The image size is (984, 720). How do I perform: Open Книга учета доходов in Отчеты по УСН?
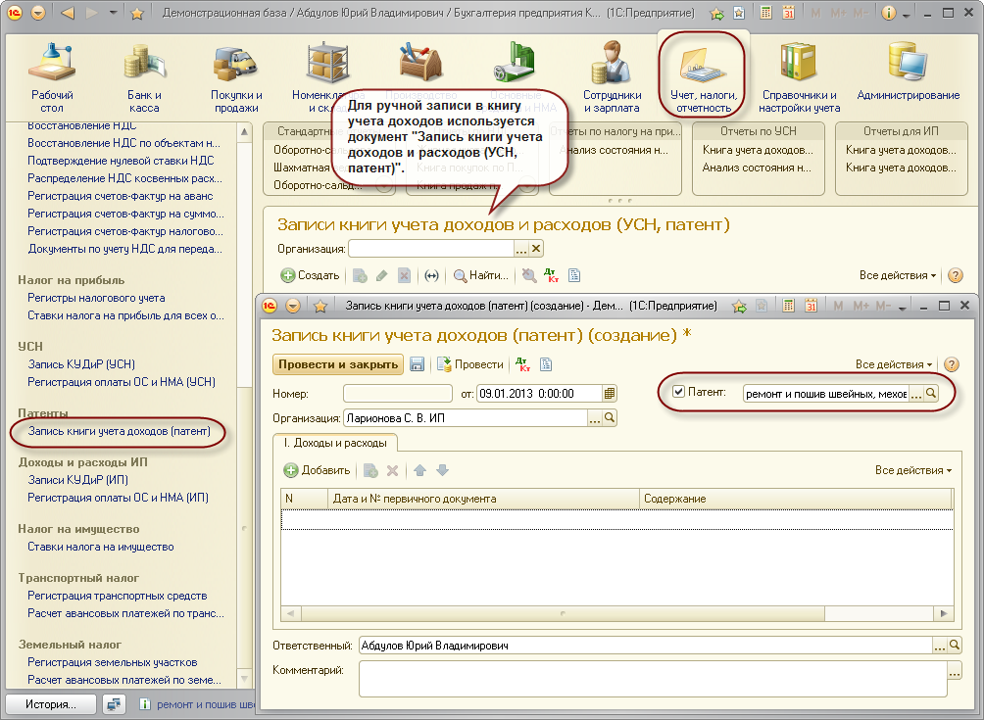tap(758, 150)
